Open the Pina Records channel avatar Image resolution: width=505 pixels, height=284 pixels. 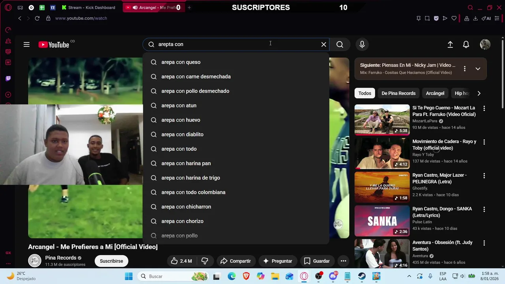(35, 261)
